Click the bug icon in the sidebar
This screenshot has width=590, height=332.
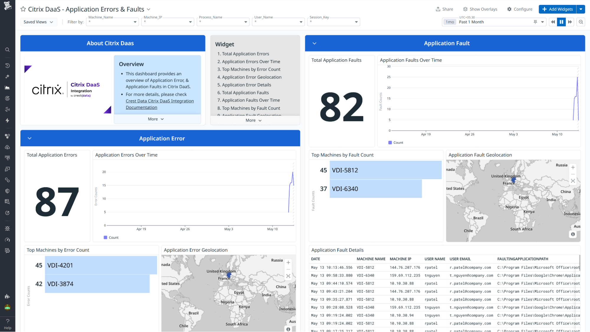[7, 228]
